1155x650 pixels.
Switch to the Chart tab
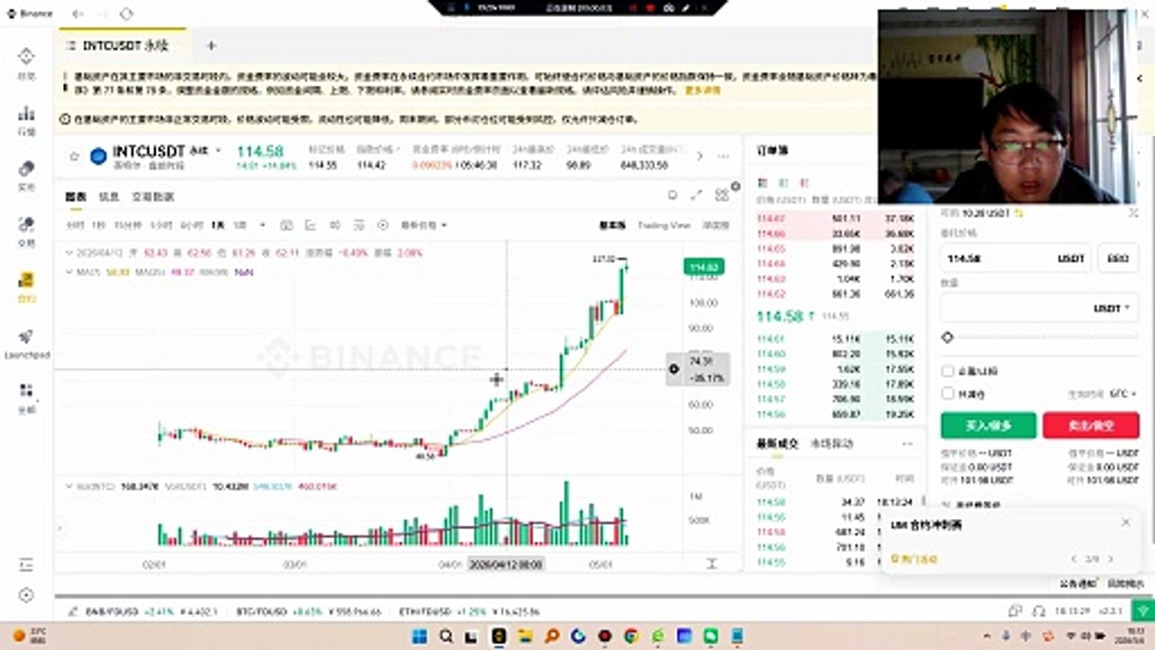point(75,196)
